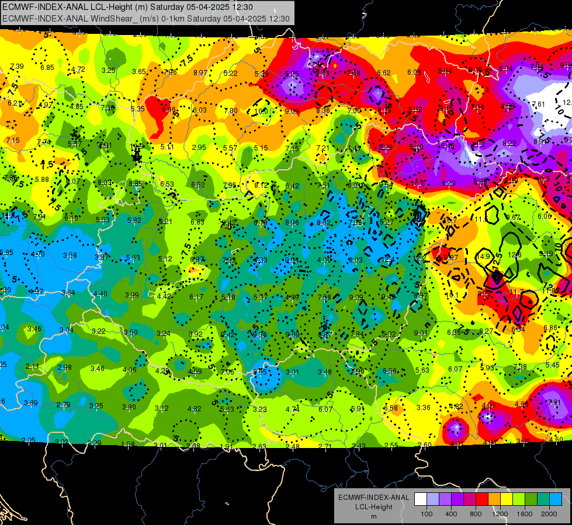Click the wind shear value "6.66"
Image resolution: width=572 pixels, height=525 pixels.
169,109
